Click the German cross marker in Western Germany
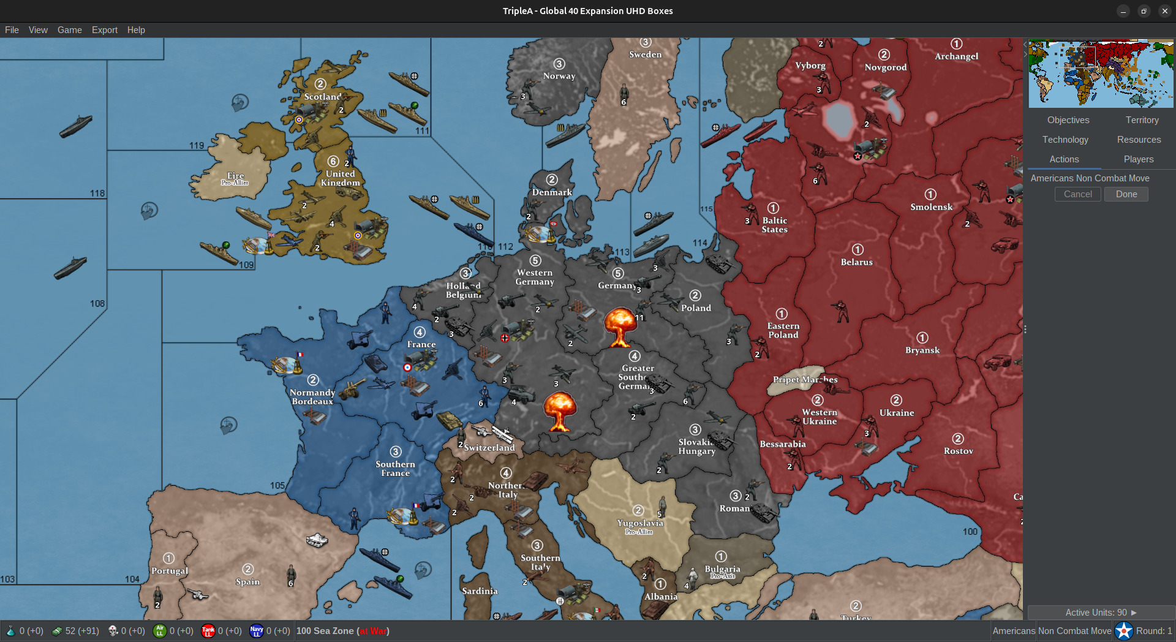1176x642 pixels. pos(505,338)
